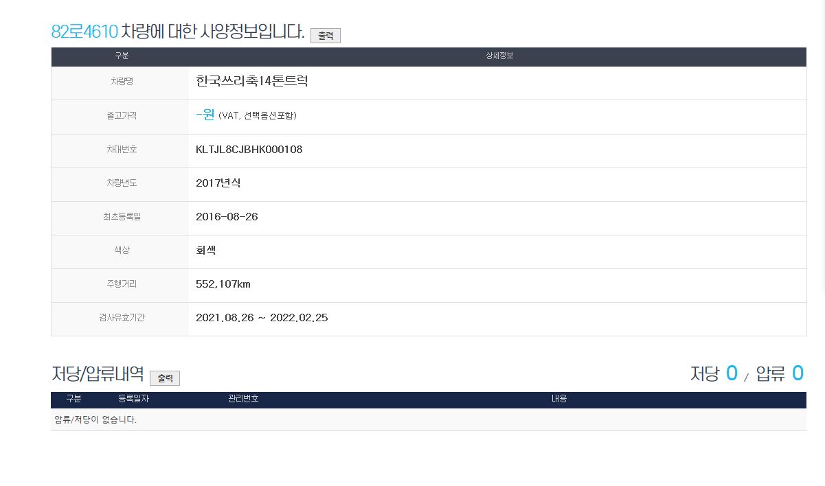Select the inspection period 2021.08.26 ~ 2022.02.25
825x486 pixels.
(262, 318)
